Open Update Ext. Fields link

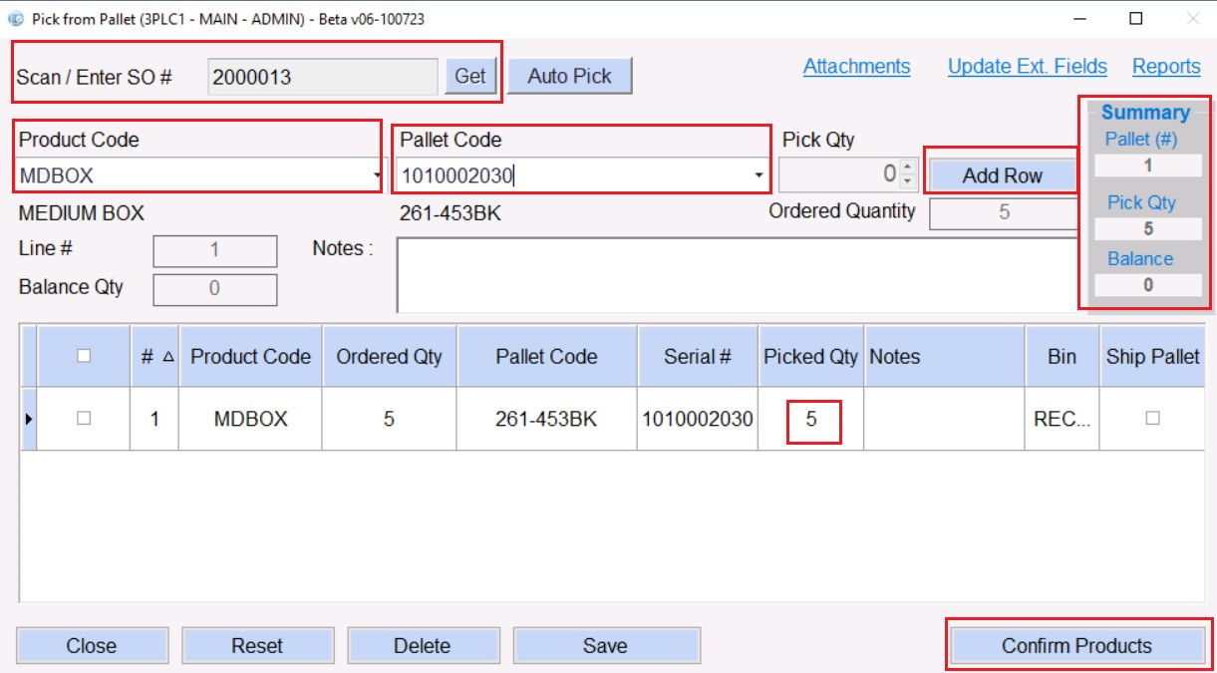click(x=1027, y=66)
